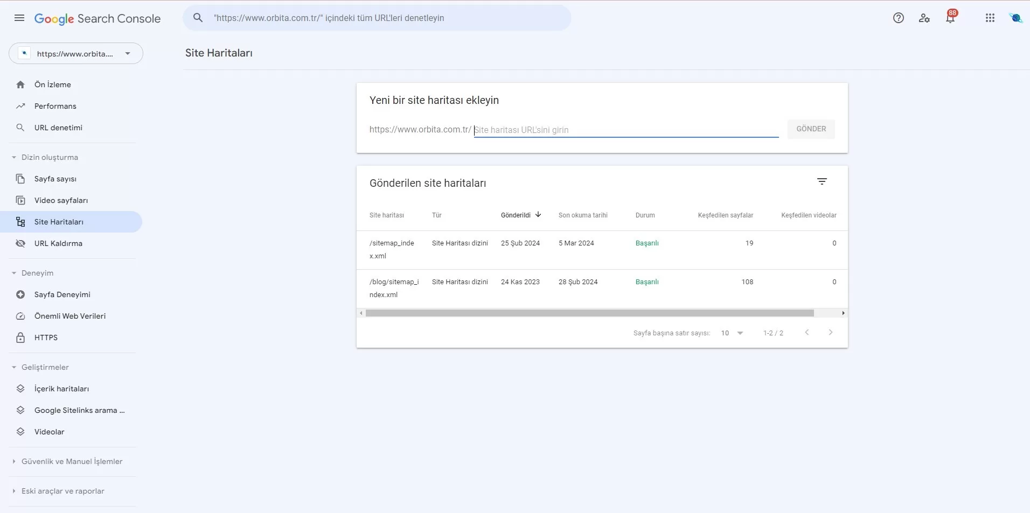Image resolution: width=1030 pixels, height=513 pixels.
Task: Click the search magnifier icon in URL bar
Action: point(198,18)
